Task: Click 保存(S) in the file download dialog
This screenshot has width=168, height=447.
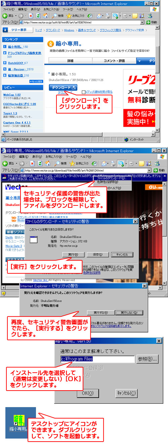Action: [x=97, y=254]
